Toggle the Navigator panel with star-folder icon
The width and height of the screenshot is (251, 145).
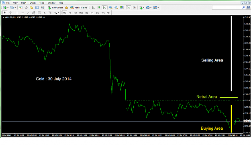tap(32, 8)
